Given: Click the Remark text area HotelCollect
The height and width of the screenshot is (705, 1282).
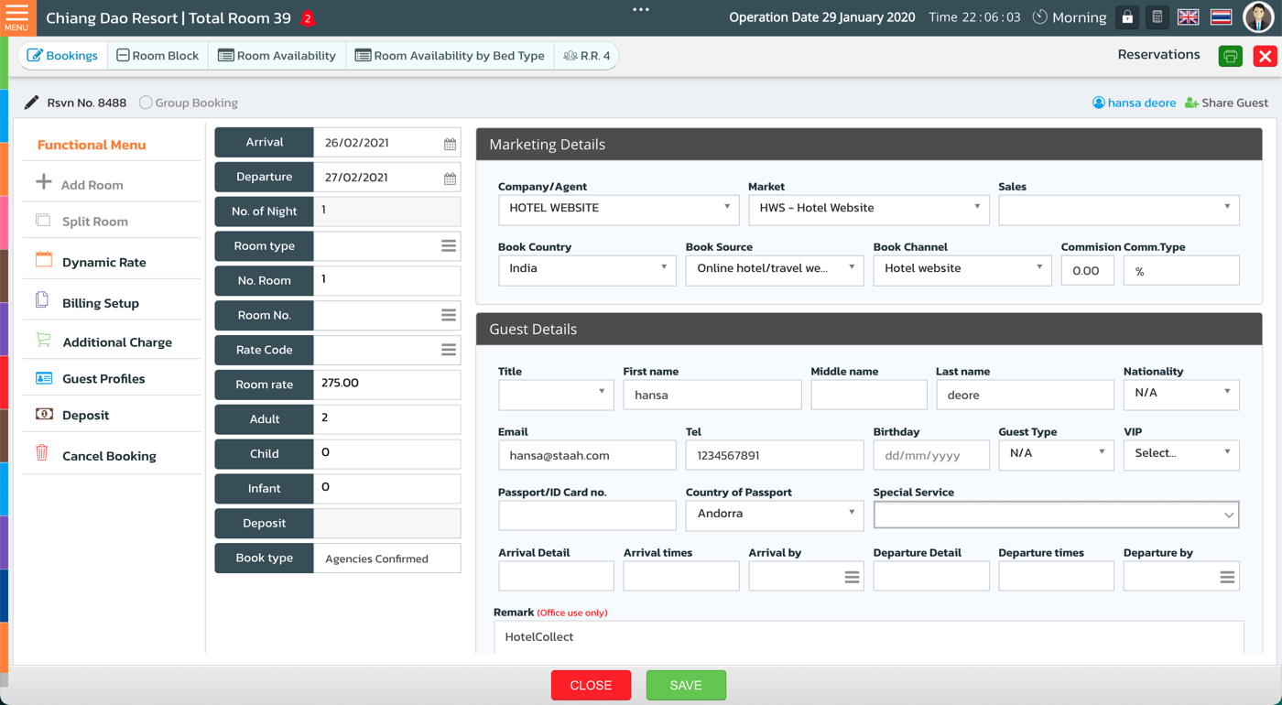Looking at the screenshot, I should point(869,636).
